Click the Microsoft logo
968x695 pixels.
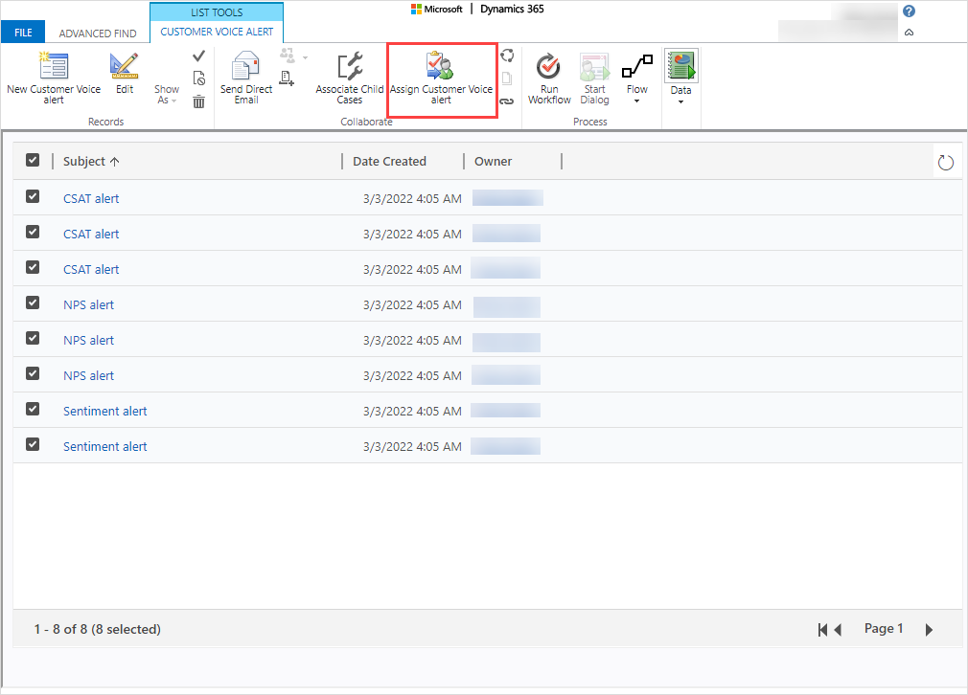tap(437, 10)
